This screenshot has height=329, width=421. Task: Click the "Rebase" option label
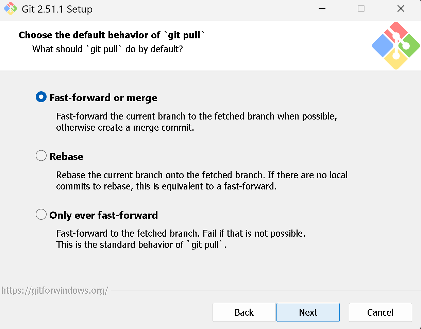pos(66,157)
